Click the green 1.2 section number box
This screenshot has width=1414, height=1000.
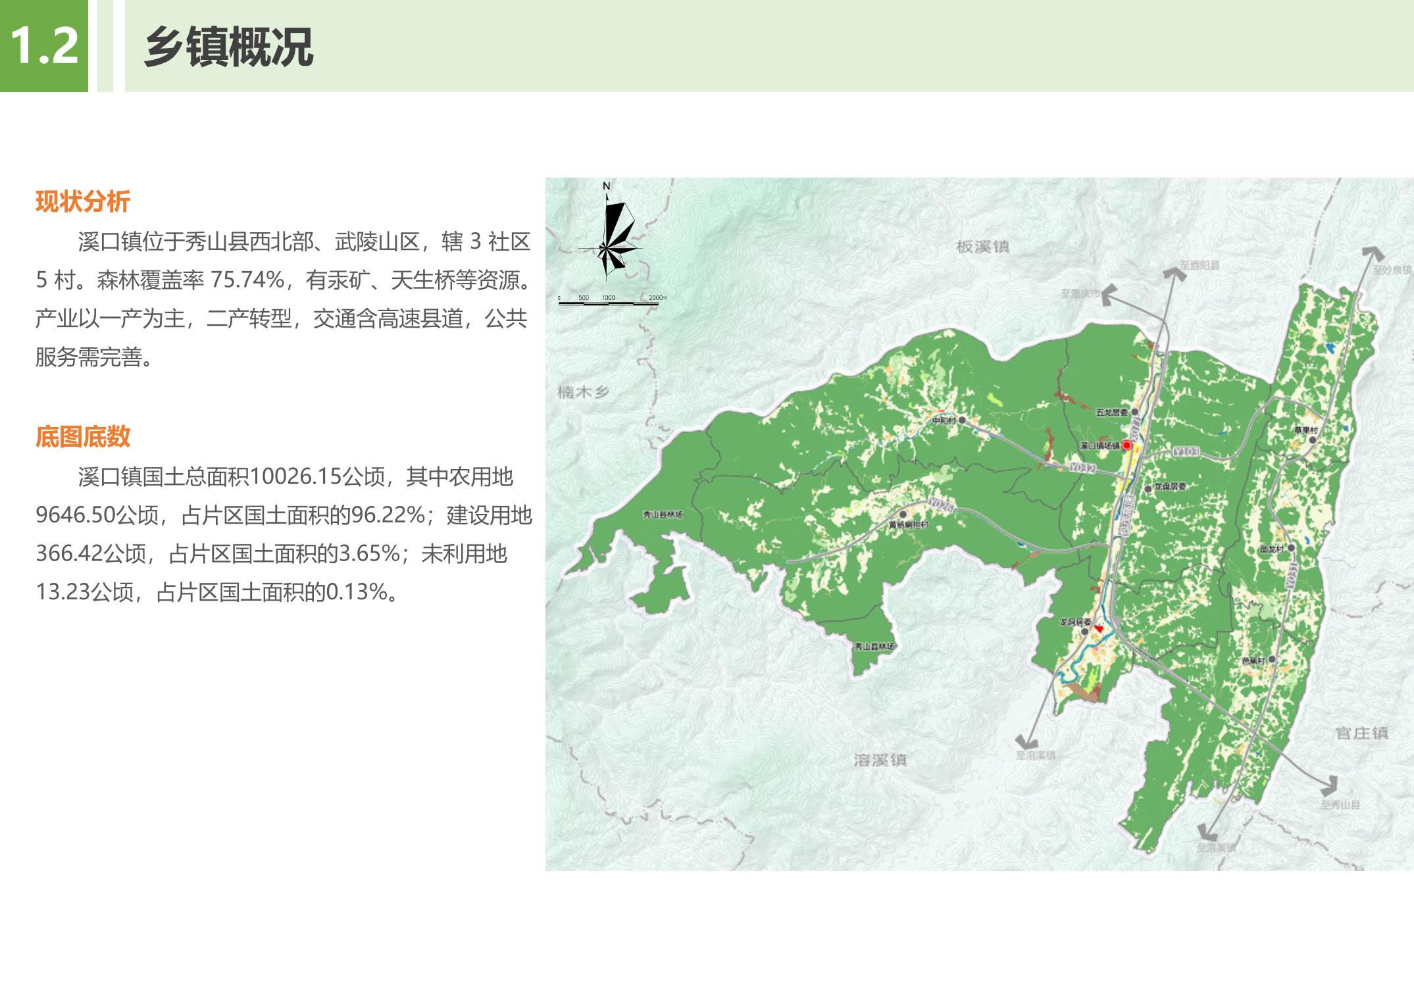44,46
